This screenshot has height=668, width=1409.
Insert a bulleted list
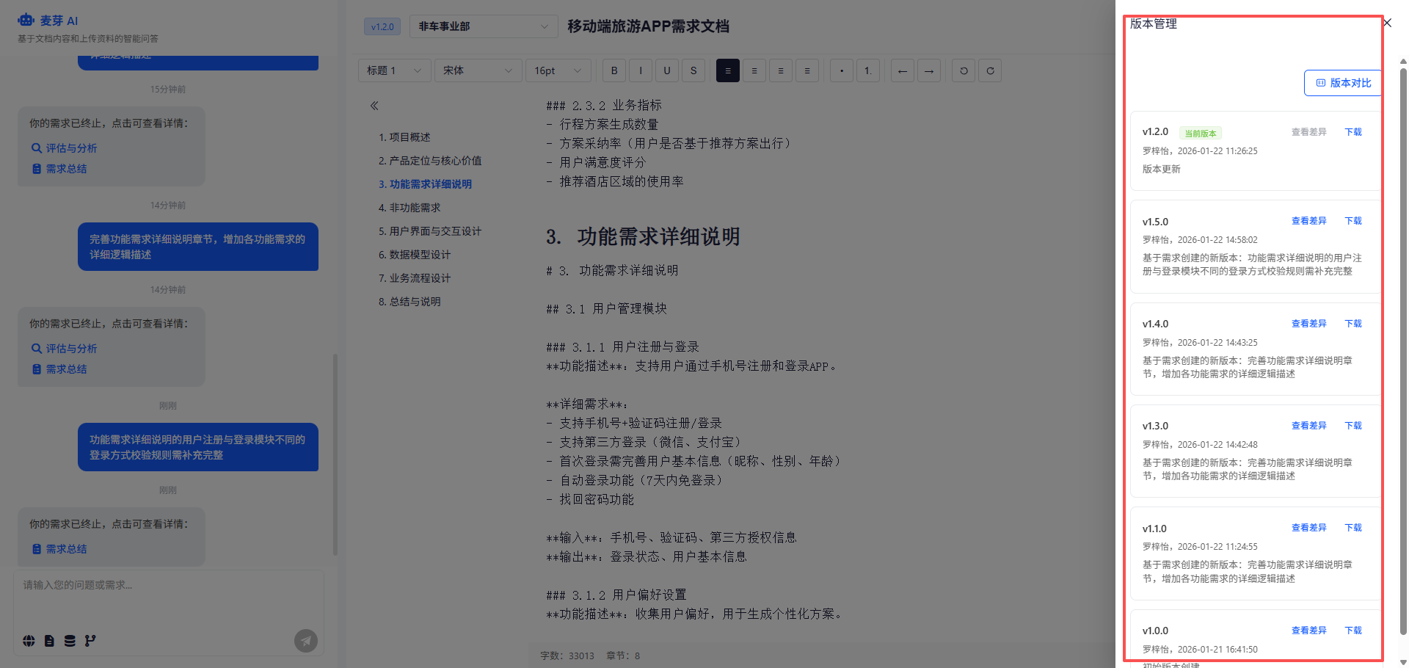tap(842, 70)
